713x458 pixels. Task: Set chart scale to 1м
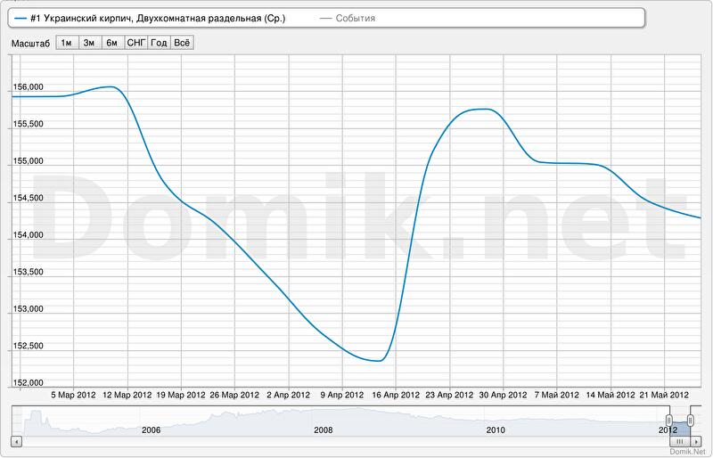click(x=66, y=43)
